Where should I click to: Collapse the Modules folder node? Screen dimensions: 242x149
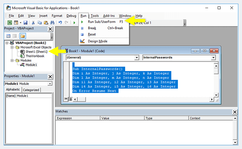coord(12,61)
